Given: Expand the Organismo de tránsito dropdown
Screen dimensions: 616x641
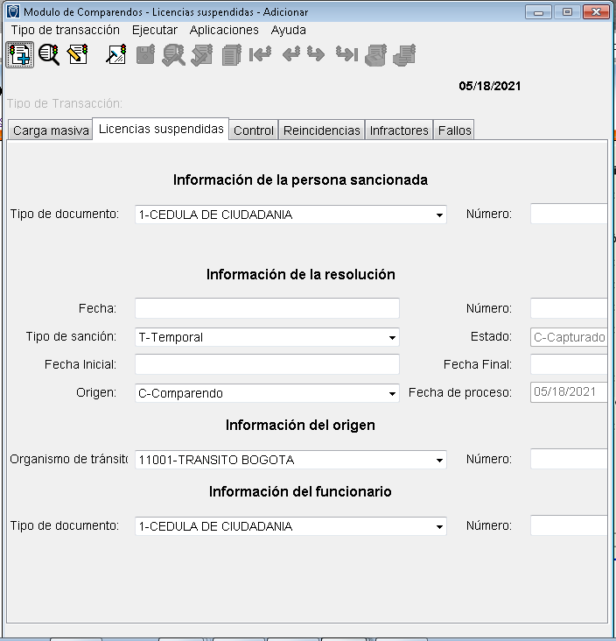Looking at the screenshot, I should pos(438,460).
